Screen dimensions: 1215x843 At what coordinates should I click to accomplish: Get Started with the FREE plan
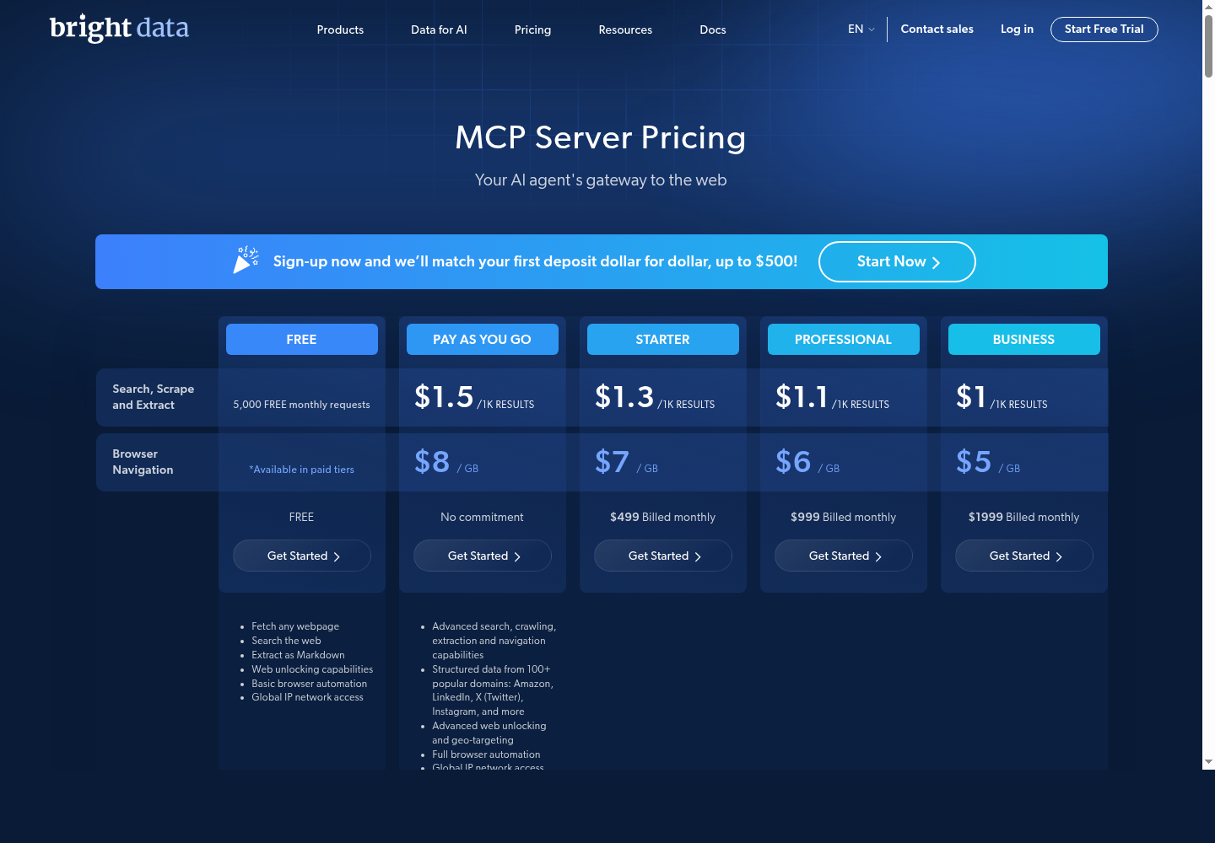pos(302,556)
